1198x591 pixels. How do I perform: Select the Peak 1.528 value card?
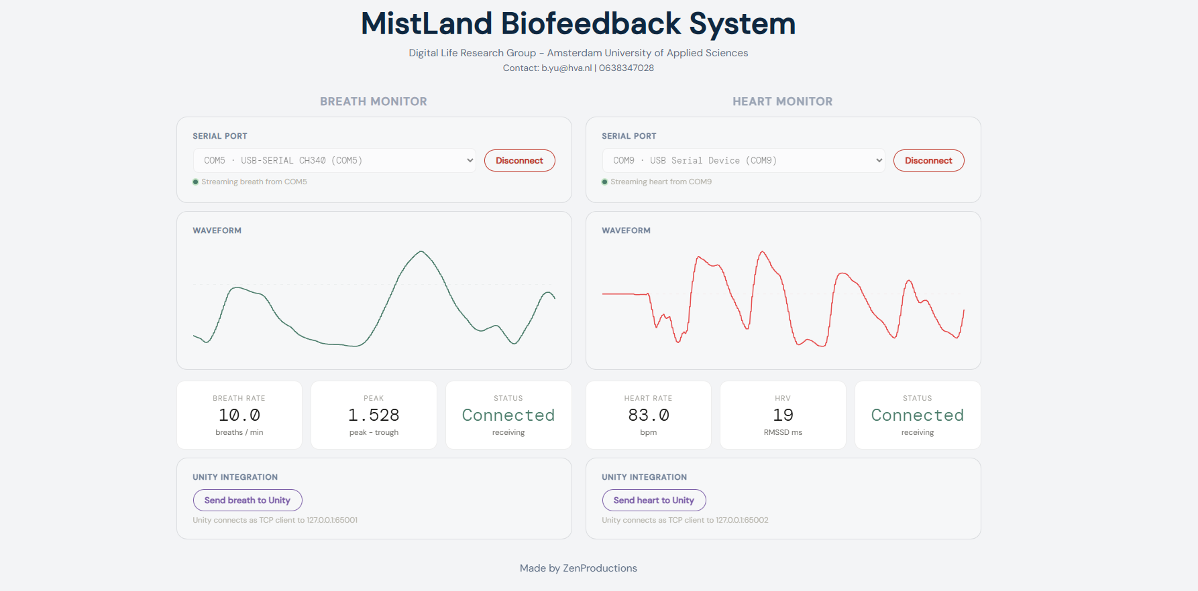click(374, 415)
